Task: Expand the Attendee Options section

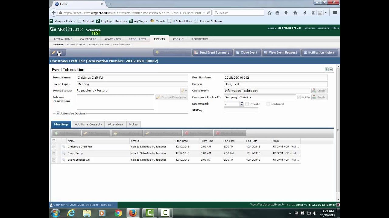Action: [x=58, y=114]
